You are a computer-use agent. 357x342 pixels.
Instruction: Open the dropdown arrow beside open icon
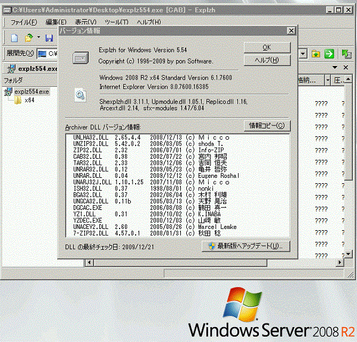point(39,37)
